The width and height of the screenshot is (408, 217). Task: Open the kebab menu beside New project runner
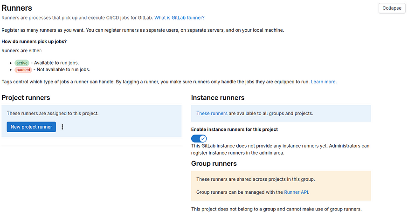tap(62, 127)
